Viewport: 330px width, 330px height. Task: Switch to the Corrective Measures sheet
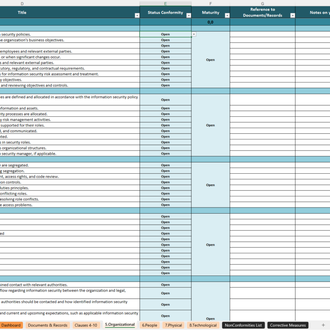(x=288, y=325)
